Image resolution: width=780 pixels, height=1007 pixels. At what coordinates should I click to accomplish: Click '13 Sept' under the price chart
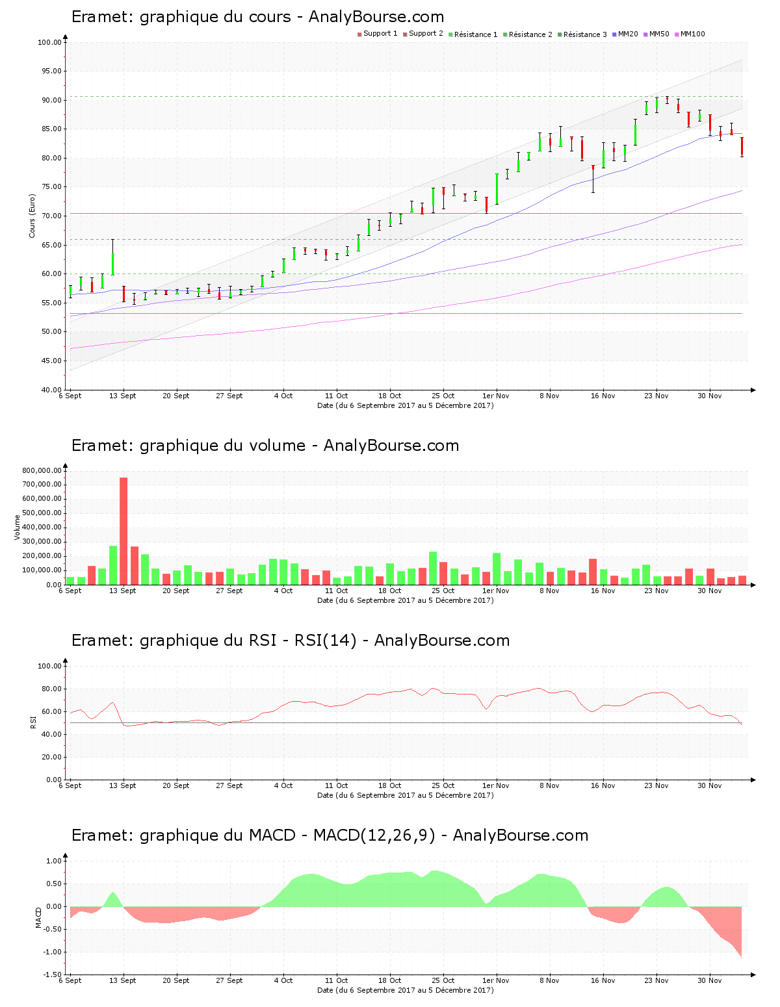[123, 396]
